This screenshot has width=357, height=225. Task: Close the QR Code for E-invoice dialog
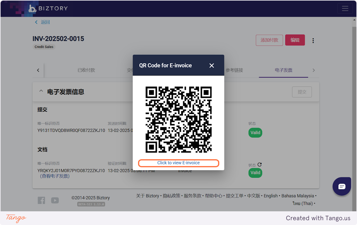212,65
